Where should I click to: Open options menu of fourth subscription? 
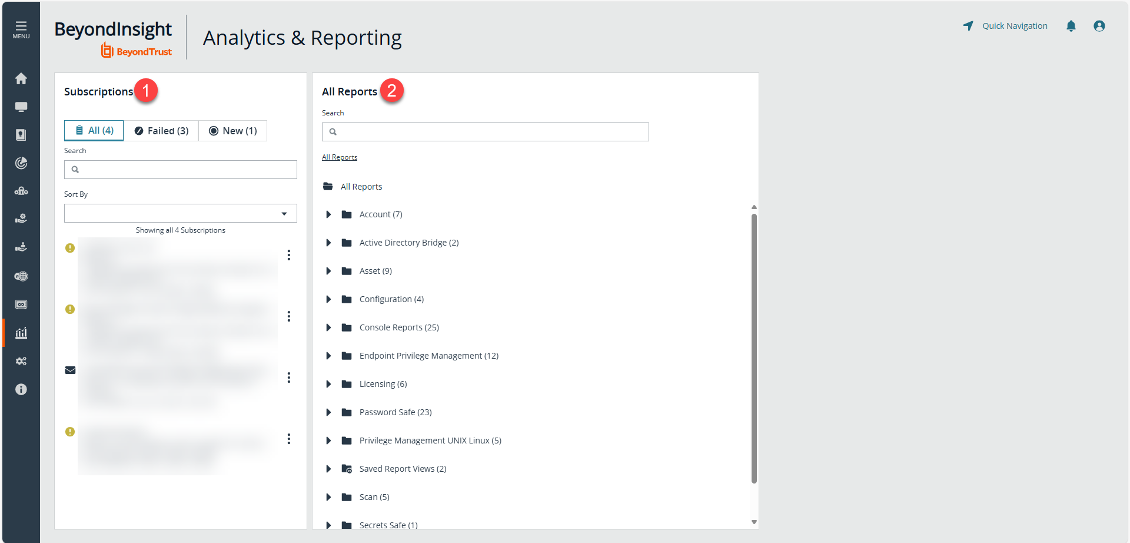tap(289, 439)
